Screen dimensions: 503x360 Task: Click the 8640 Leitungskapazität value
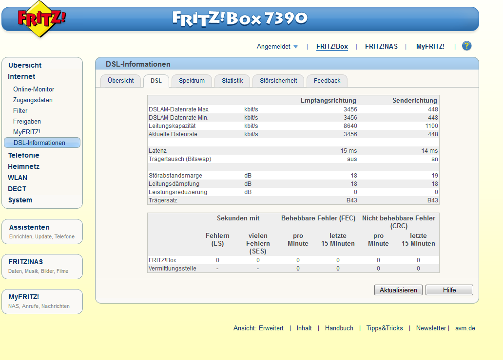click(350, 126)
